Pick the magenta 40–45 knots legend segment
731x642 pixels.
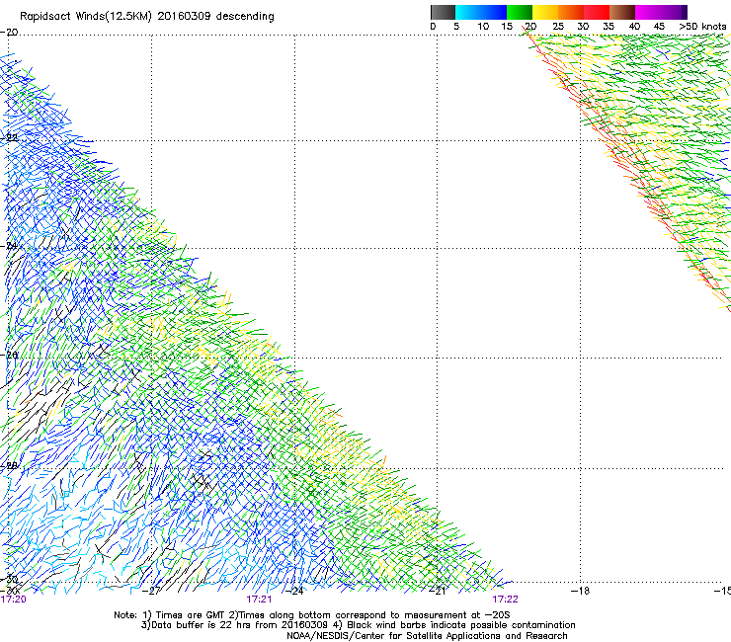point(648,12)
